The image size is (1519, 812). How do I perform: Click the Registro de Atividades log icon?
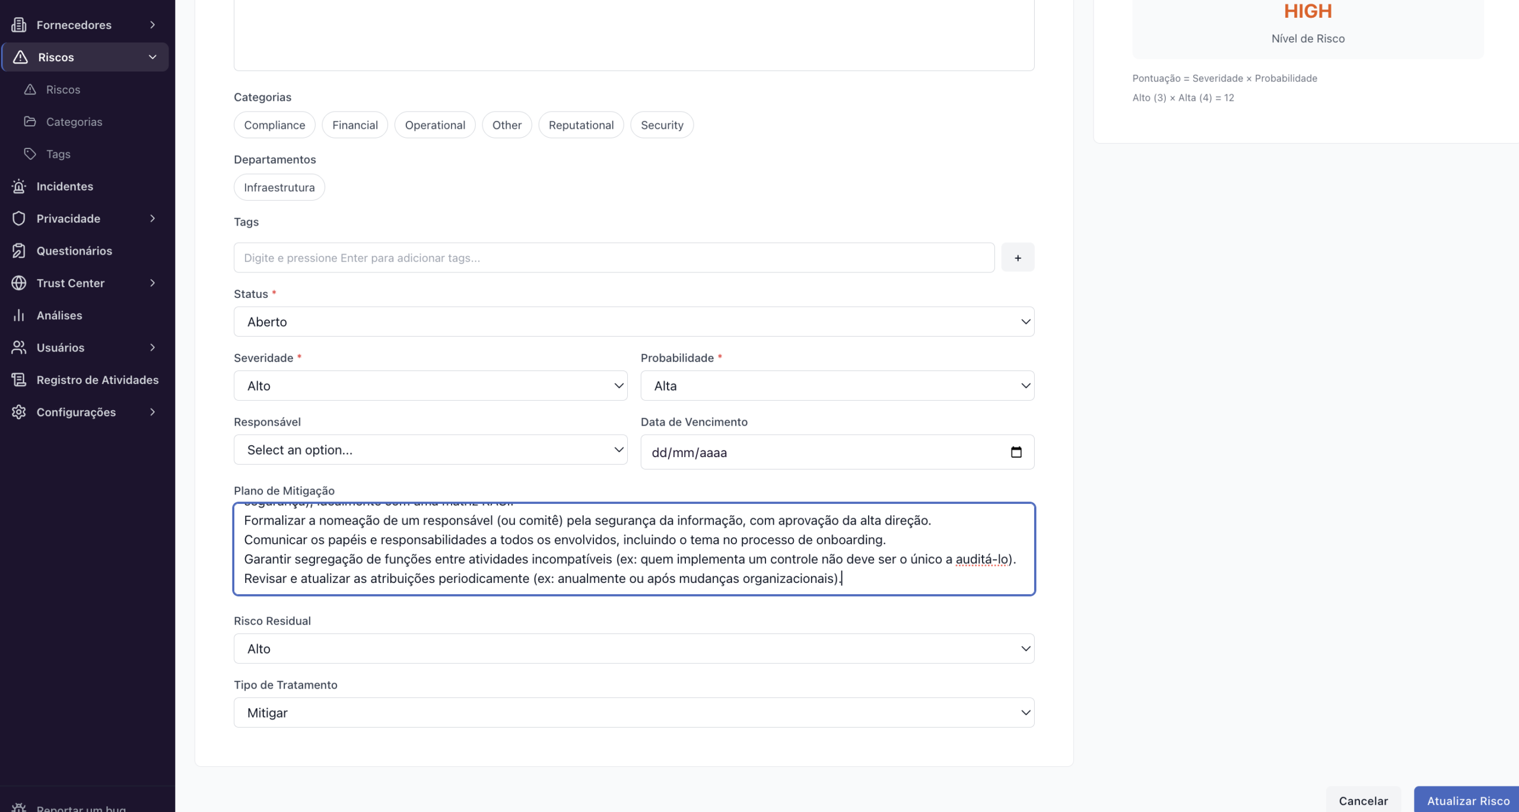(19, 380)
